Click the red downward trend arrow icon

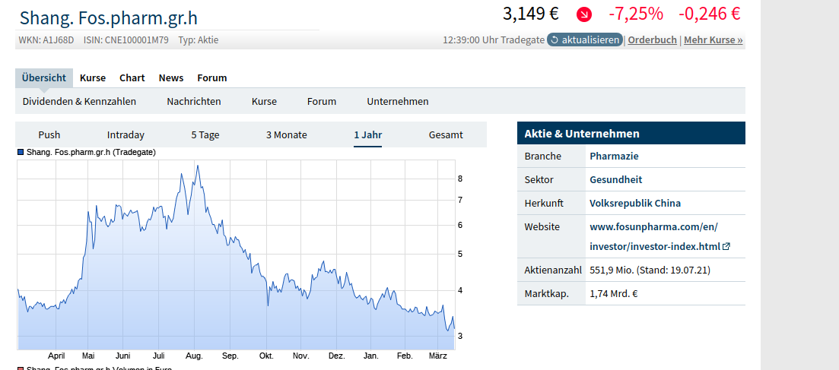click(x=584, y=14)
